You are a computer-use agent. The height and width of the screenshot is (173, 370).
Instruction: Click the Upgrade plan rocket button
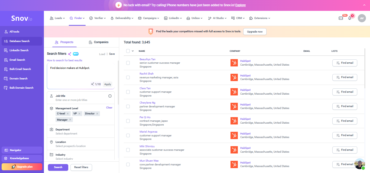point(22,167)
